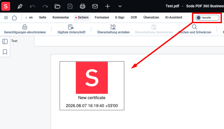224x129 pixels.
Task: Click Überarbeitung übernehmen icon
Action: 154,27
